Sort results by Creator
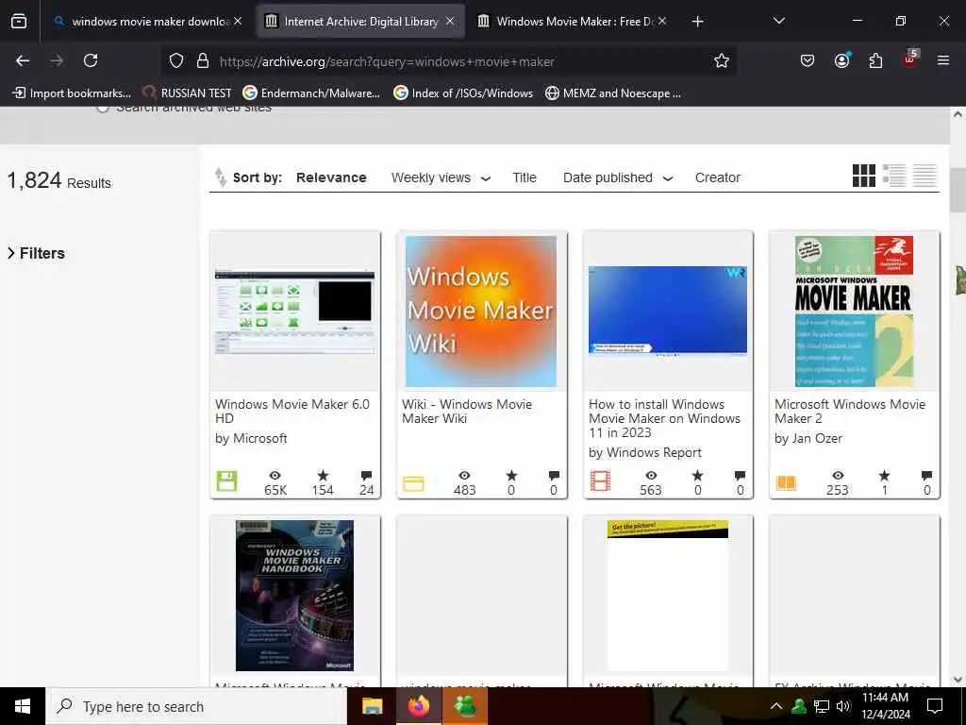Screen dimensions: 966x725 717,177
